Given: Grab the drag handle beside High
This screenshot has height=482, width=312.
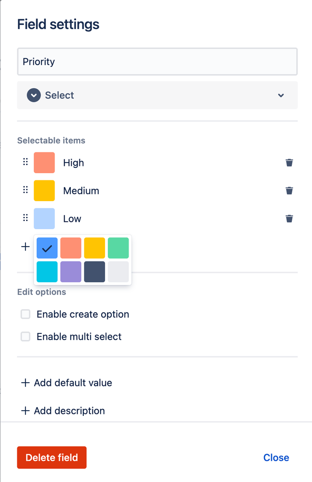Looking at the screenshot, I should coord(26,162).
